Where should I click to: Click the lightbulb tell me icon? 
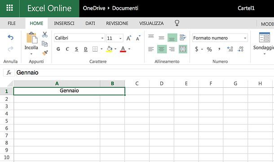click(x=177, y=23)
